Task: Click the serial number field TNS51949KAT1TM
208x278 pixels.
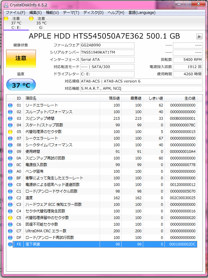Action: coord(107,52)
